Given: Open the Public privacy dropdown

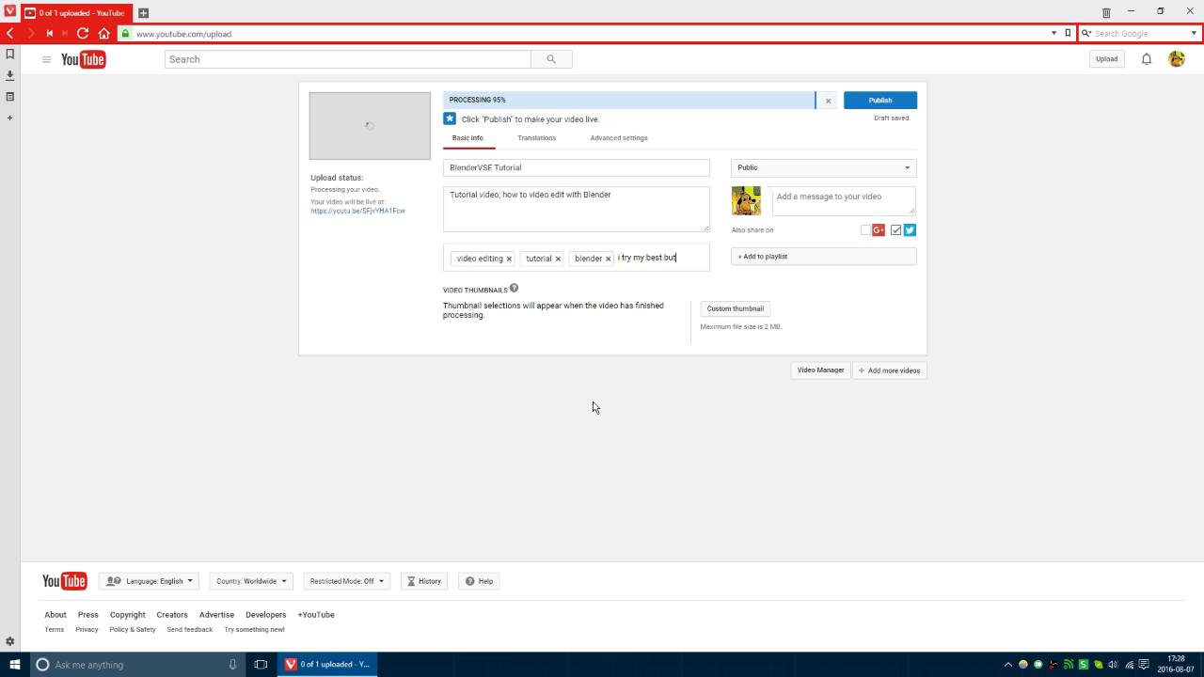Looking at the screenshot, I should [x=823, y=167].
